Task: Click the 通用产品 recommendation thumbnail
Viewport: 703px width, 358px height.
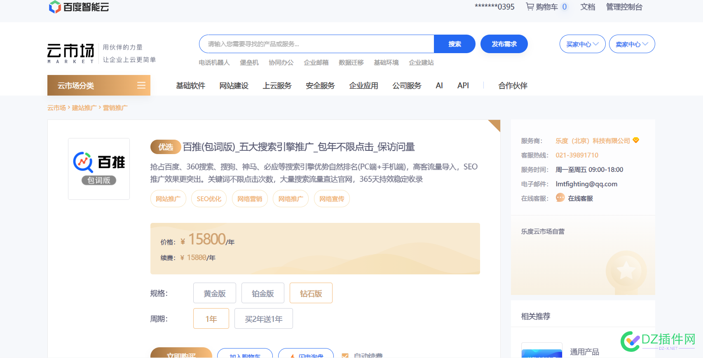Action: pyautogui.click(x=541, y=350)
